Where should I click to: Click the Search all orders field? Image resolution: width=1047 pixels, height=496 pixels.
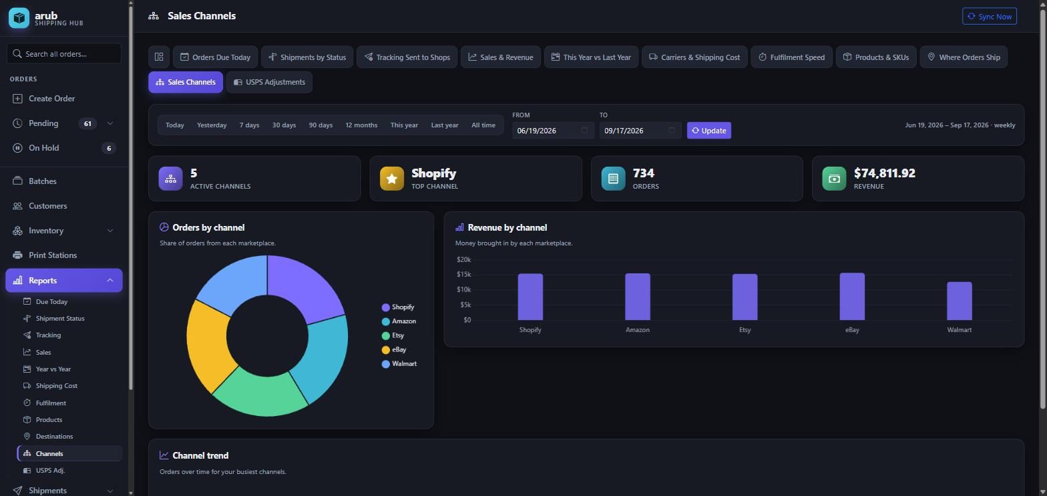(64, 53)
